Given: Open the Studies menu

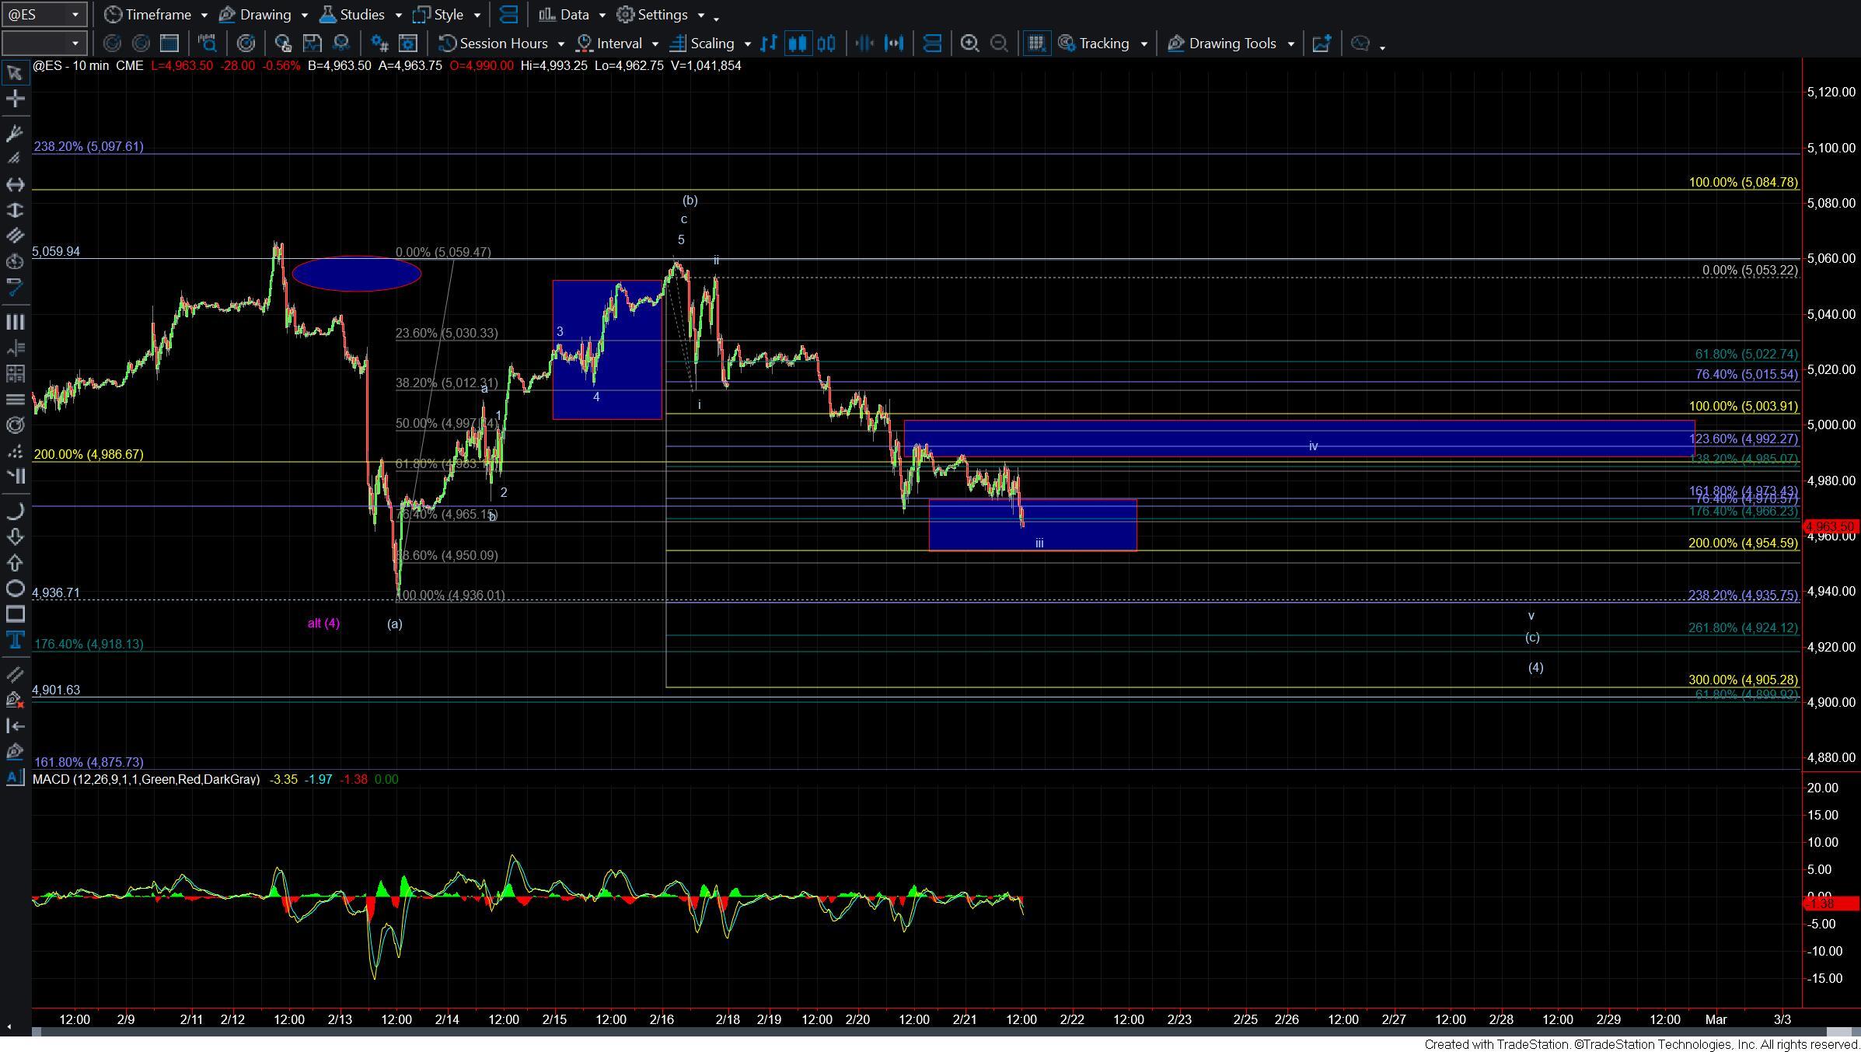Looking at the screenshot, I should 352,15.
